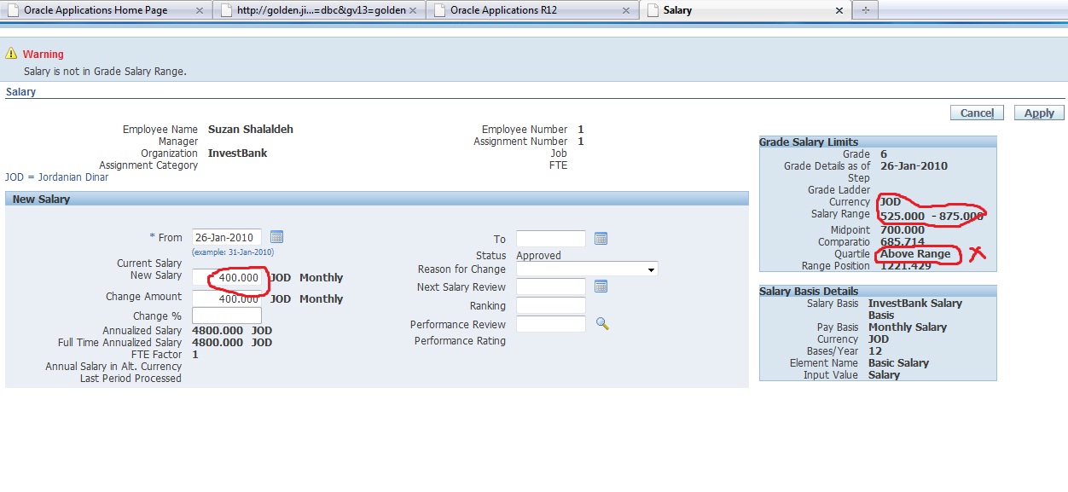
Task: Open a new browser tab
Action: tap(865, 10)
